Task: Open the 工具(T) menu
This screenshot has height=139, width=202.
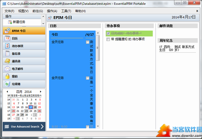Action: (66, 11)
